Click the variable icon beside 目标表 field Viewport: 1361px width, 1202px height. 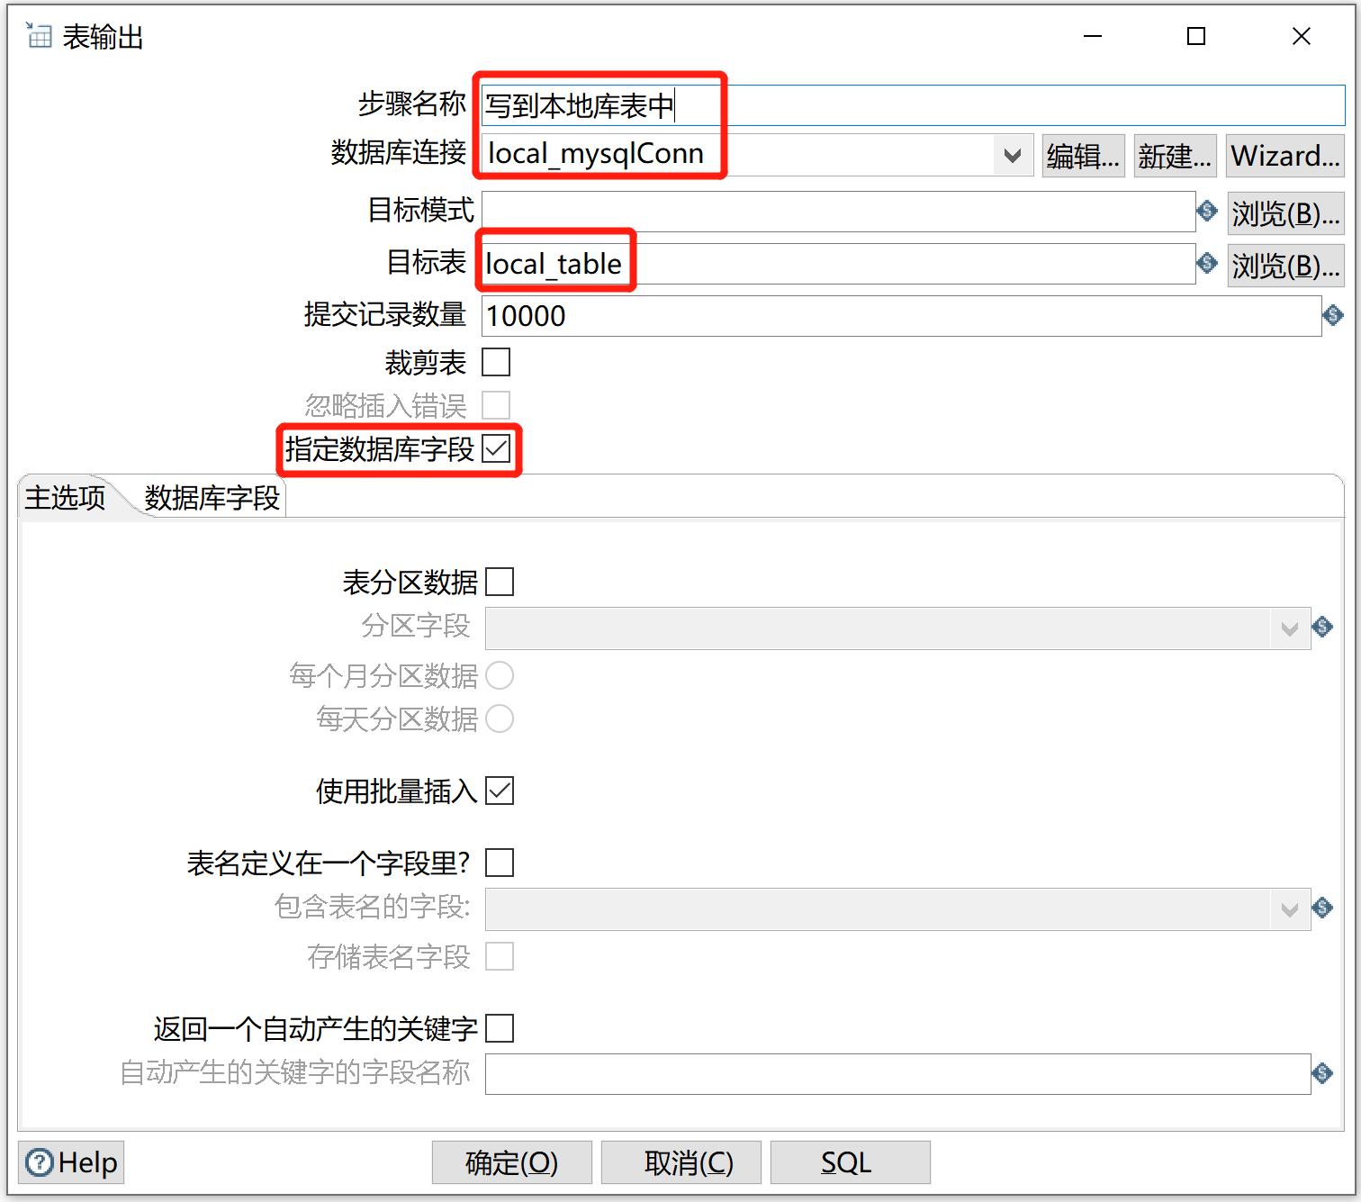point(1206,264)
